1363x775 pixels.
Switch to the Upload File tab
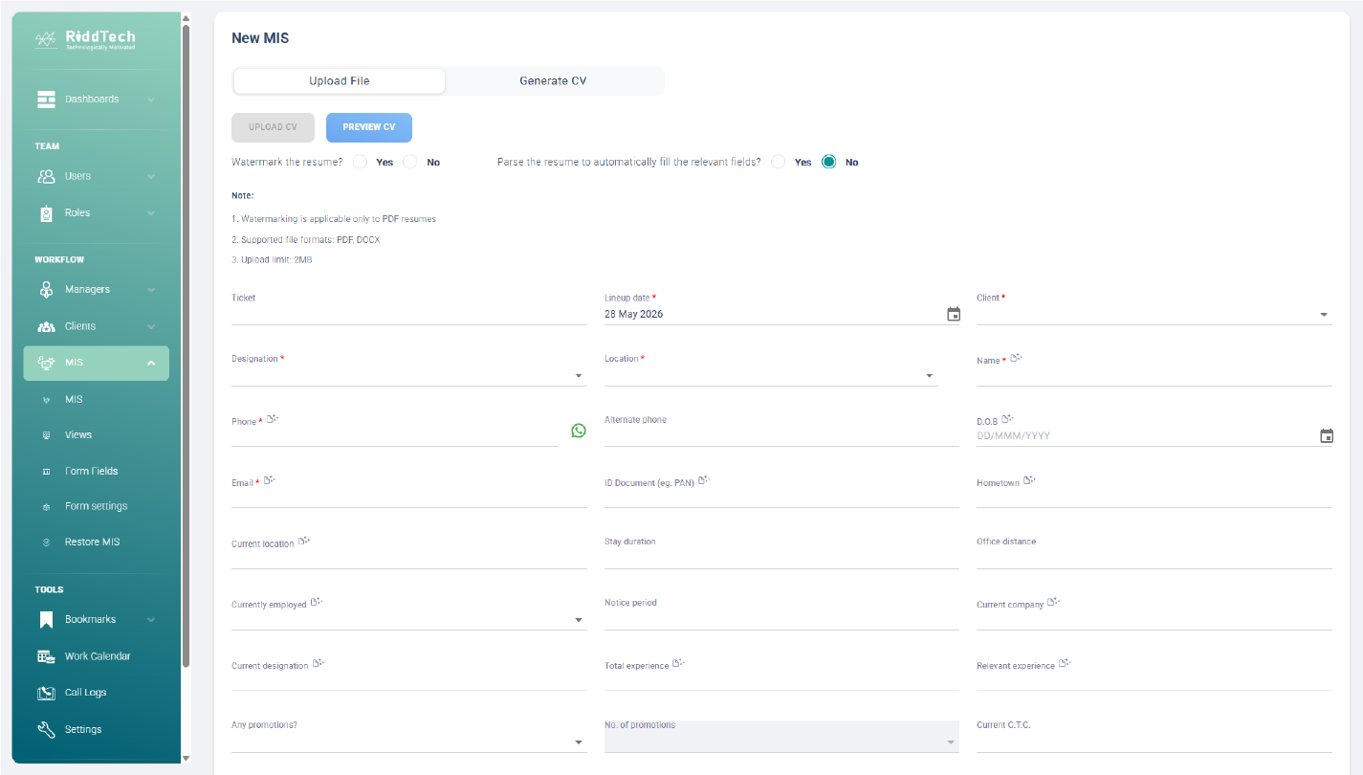(x=340, y=81)
